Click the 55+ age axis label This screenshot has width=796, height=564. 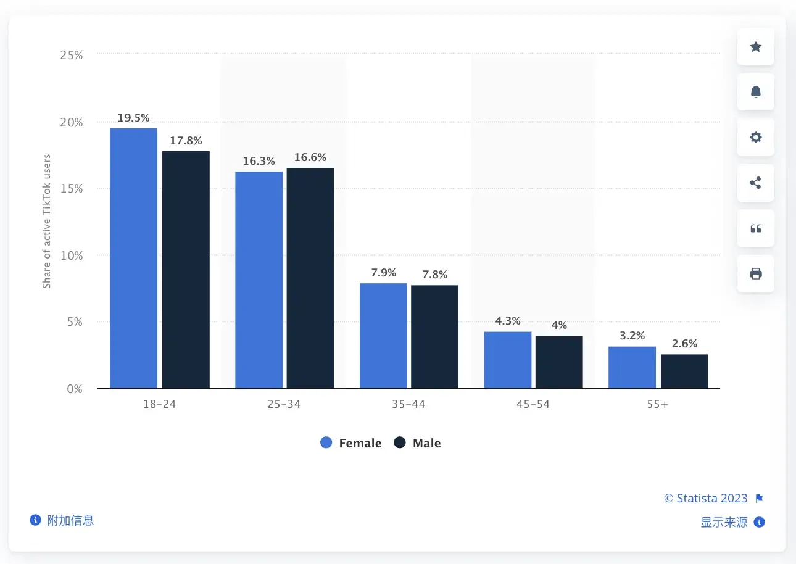(x=658, y=405)
